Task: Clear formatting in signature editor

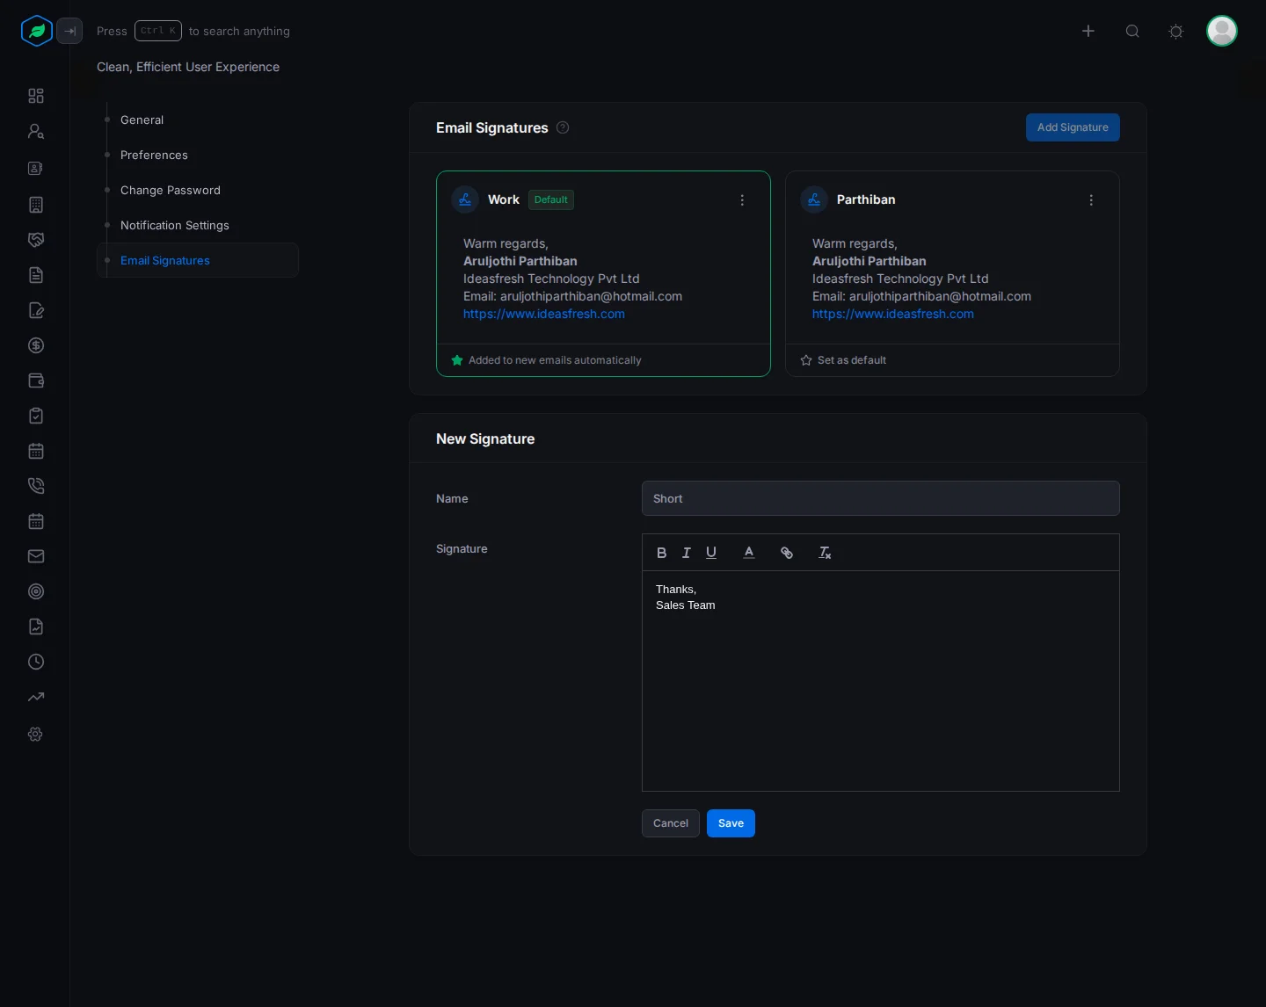Action: pyautogui.click(x=825, y=553)
